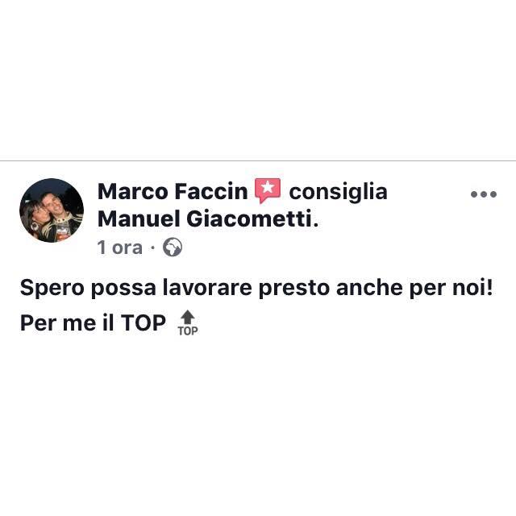Open Marco Faccin's circular profile photo
516x516 pixels.
(52, 210)
